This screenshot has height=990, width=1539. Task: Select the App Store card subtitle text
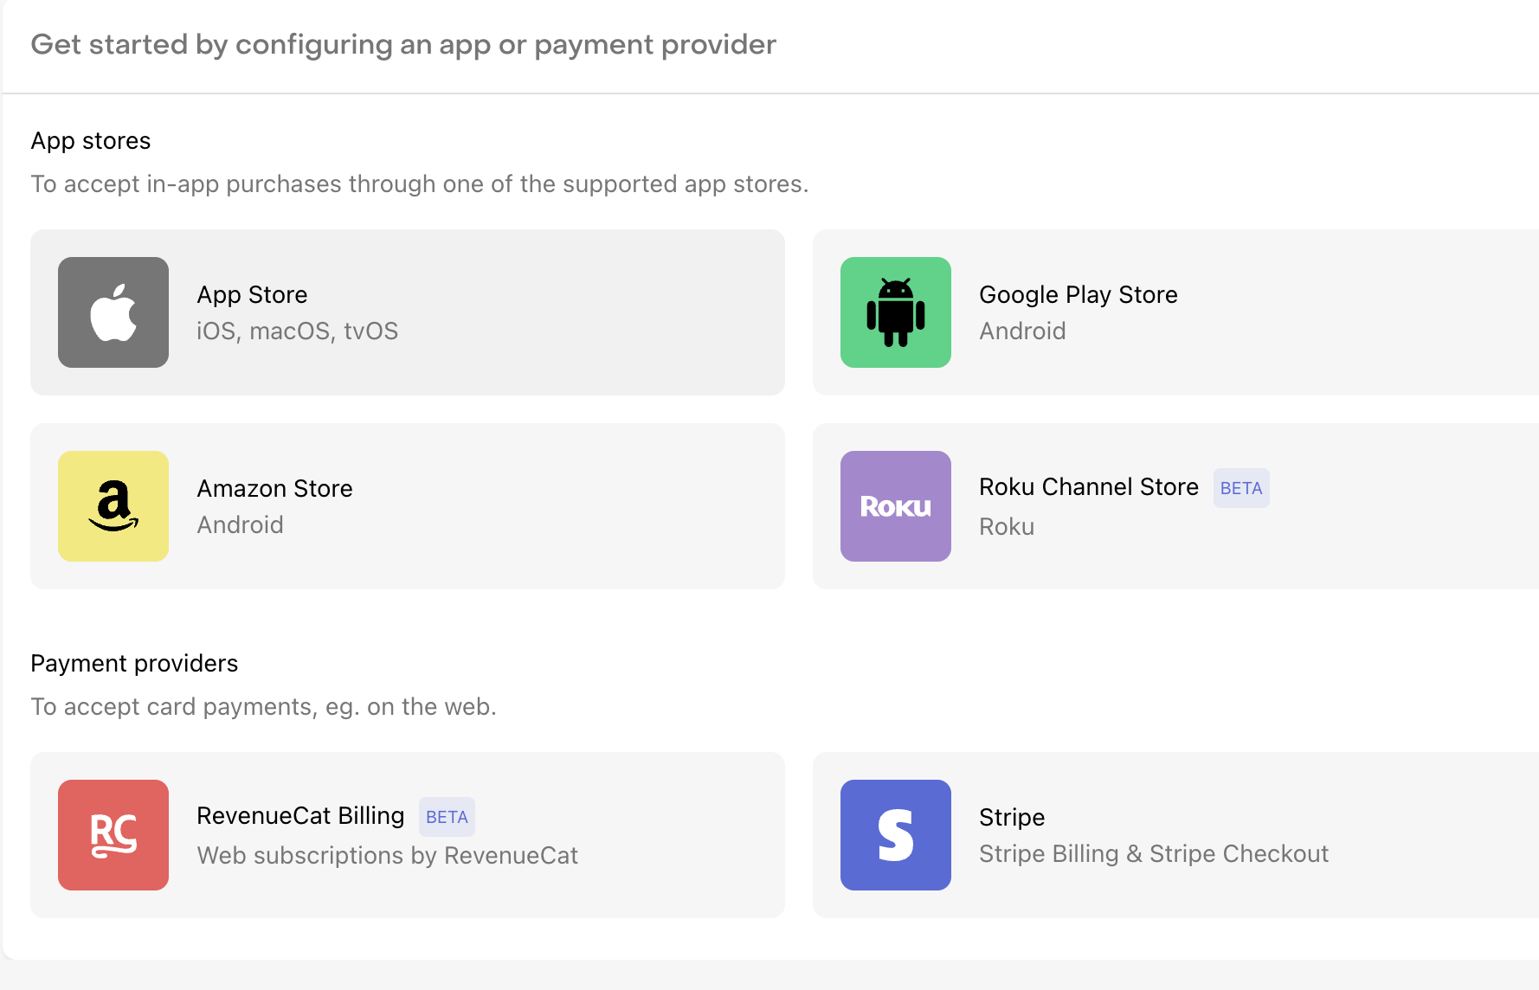pos(298,331)
